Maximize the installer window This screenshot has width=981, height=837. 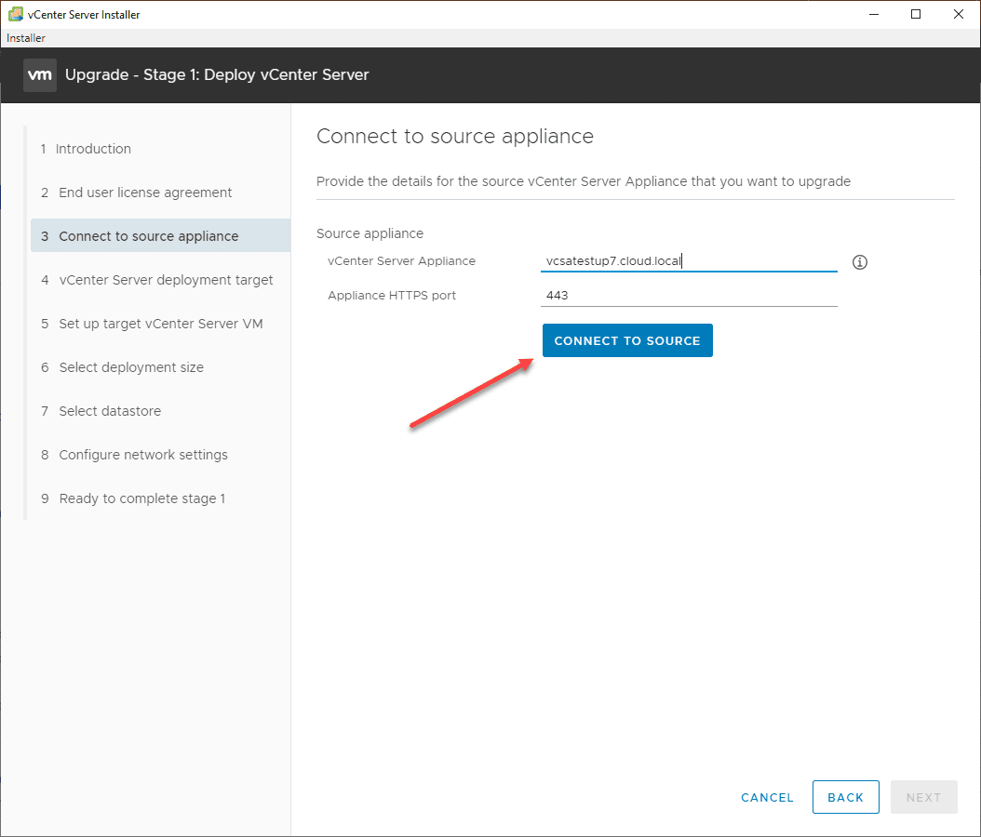pos(916,14)
